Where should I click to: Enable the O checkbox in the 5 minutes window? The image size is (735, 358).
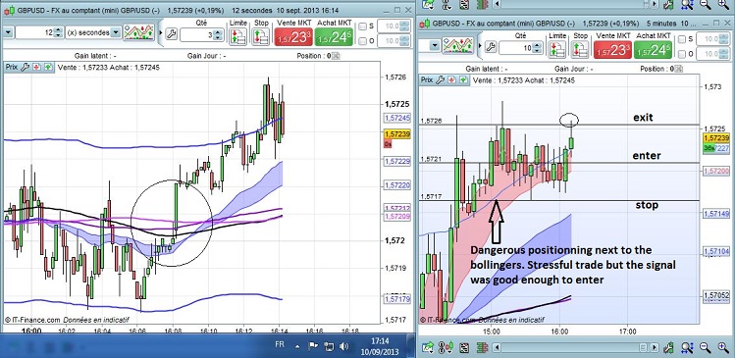pyautogui.click(x=682, y=54)
